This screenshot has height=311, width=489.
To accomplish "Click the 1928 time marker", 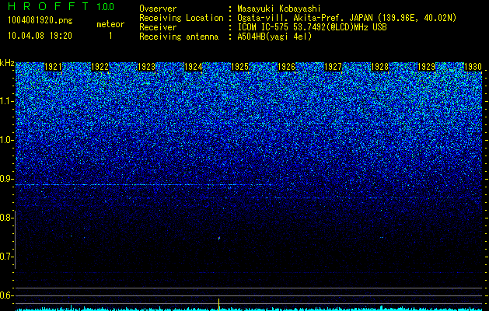I will click(x=379, y=67).
